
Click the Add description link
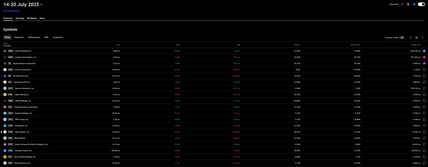click(11, 11)
